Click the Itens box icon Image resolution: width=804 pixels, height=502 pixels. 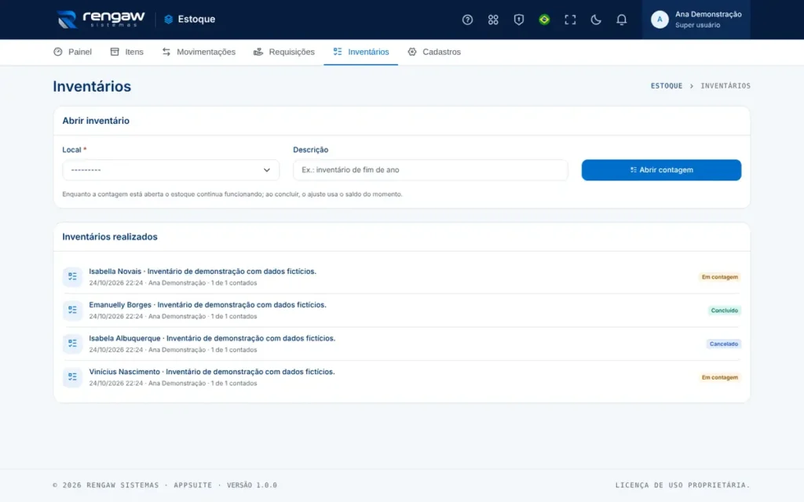(x=115, y=52)
